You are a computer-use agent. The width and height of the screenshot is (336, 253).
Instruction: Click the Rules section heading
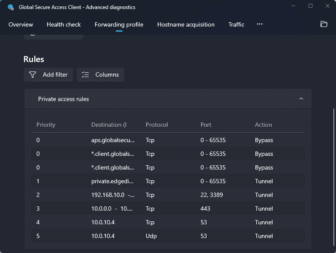pyautogui.click(x=33, y=59)
